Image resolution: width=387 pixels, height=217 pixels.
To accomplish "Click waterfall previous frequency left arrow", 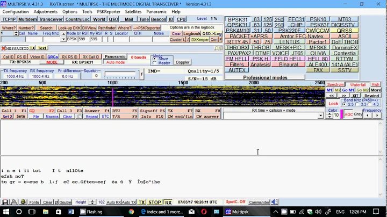I will 368,115.
